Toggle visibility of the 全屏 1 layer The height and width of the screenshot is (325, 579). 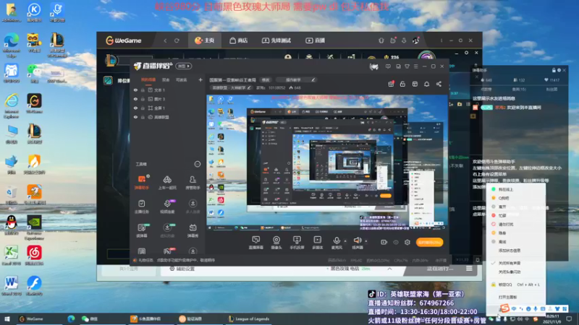[135, 108]
